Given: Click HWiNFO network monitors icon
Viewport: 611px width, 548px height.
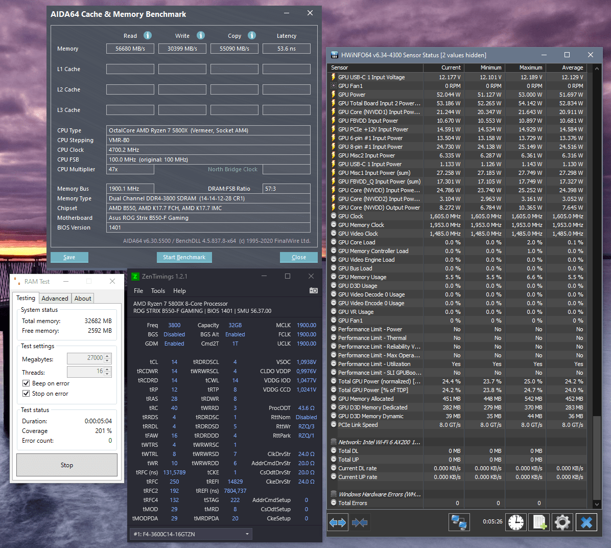Looking at the screenshot, I should pyautogui.click(x=459, y=522).
